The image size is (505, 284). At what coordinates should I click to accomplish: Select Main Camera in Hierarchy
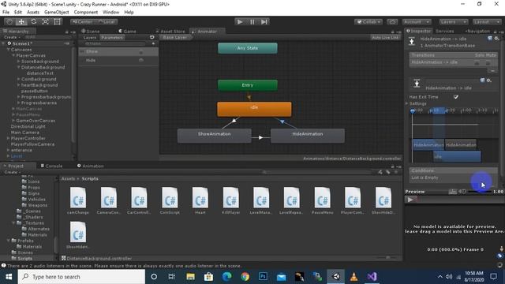coord(24,133)
